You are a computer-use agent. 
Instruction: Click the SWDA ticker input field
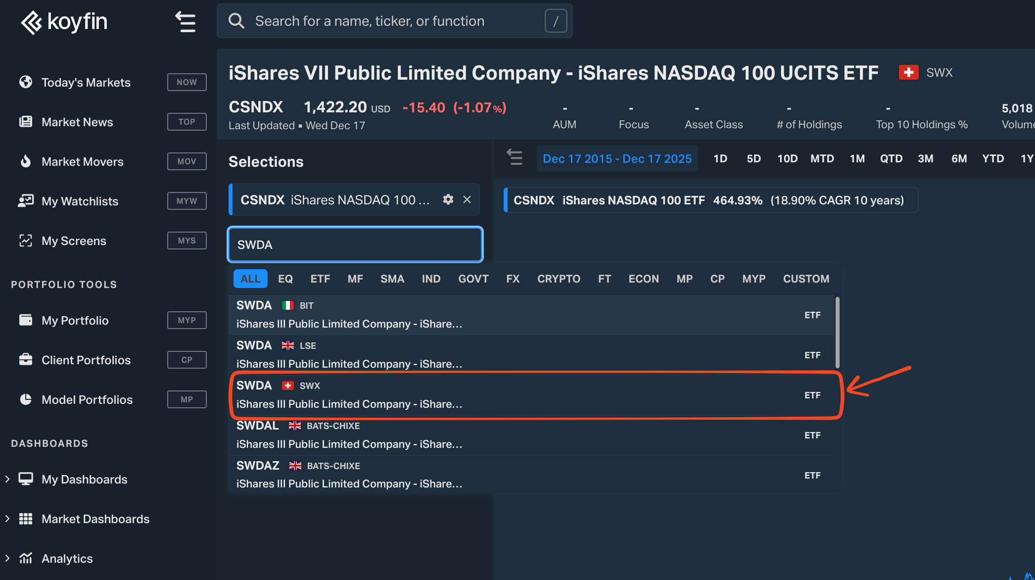(x=355, y=244)
